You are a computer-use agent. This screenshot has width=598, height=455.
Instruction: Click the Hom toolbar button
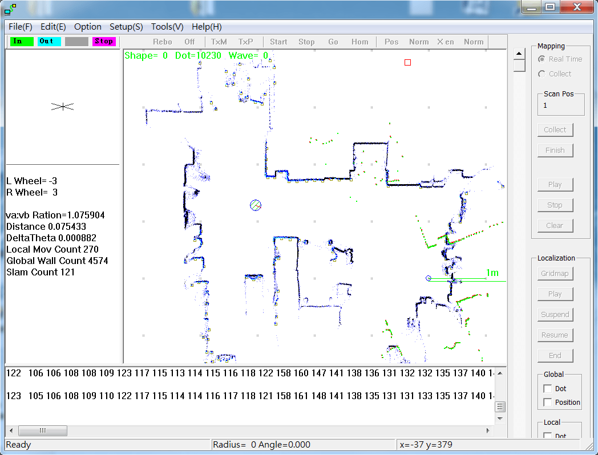pyautogui.click(x=360, y=42)
